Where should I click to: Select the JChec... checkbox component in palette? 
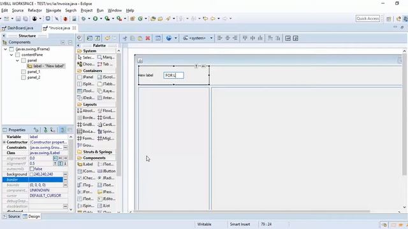(x=86, y=178)
